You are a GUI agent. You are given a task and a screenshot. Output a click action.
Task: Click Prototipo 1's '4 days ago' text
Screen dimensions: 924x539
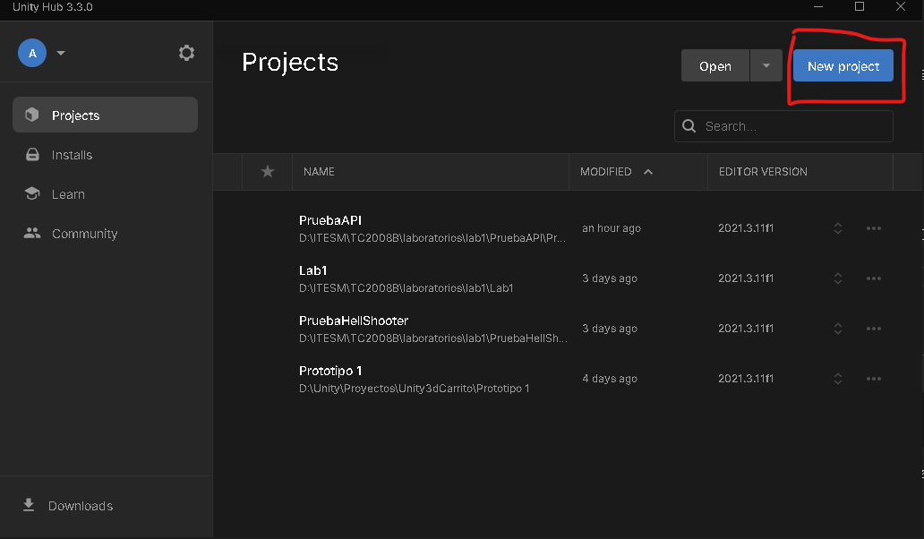[x=610, y=379]
